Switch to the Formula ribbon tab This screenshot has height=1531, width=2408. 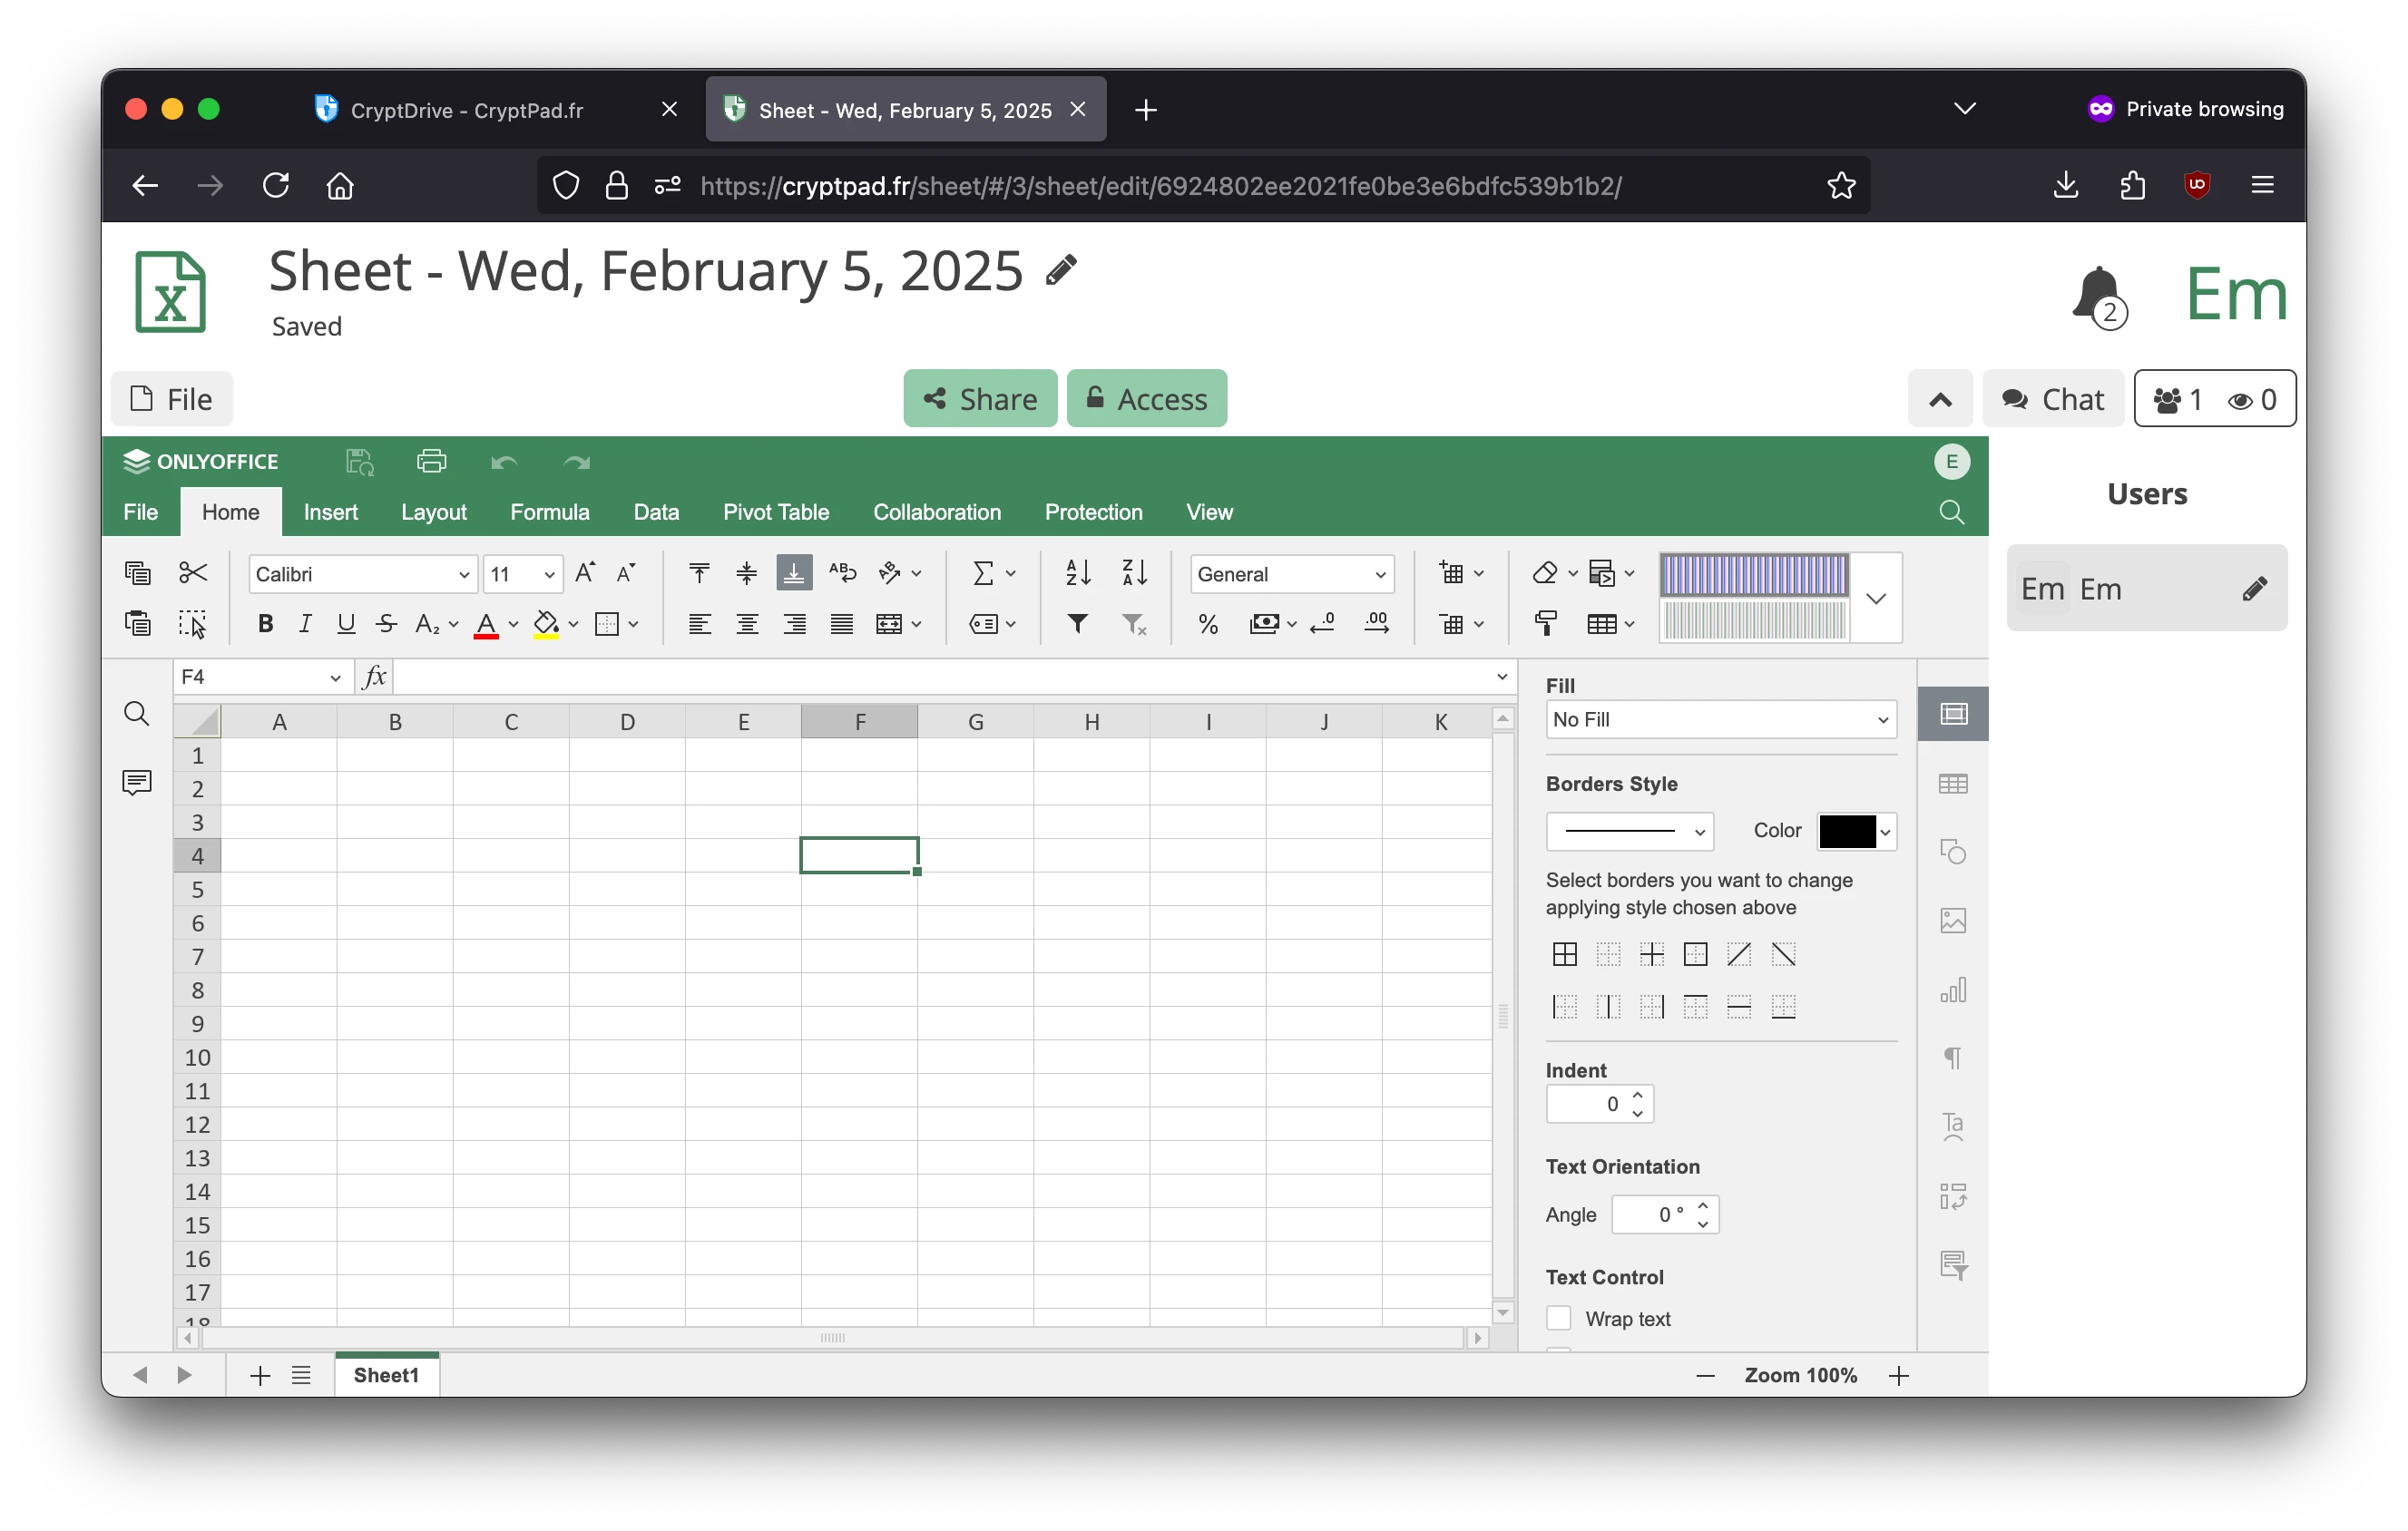(x=549, y=512)
